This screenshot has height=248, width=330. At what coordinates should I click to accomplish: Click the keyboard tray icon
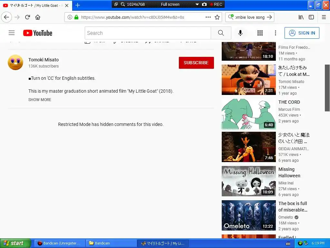(x=288, y=243)
